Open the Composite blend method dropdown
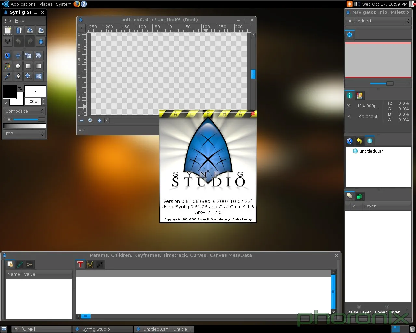The width and height of the screenshot is (416, 333). (24, 111)
